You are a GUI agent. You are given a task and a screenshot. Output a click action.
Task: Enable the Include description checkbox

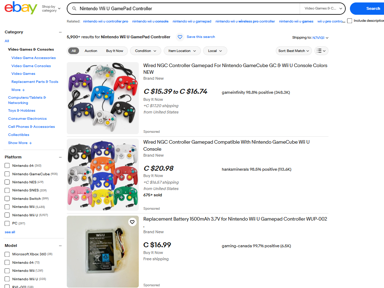click(350, 21)
